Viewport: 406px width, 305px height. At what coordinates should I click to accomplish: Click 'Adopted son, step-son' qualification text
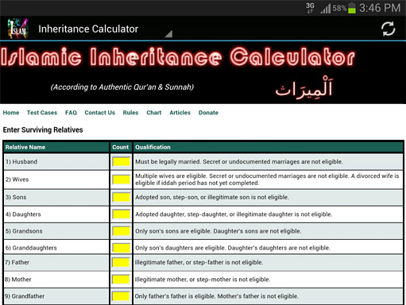click(x=212, y=197)
